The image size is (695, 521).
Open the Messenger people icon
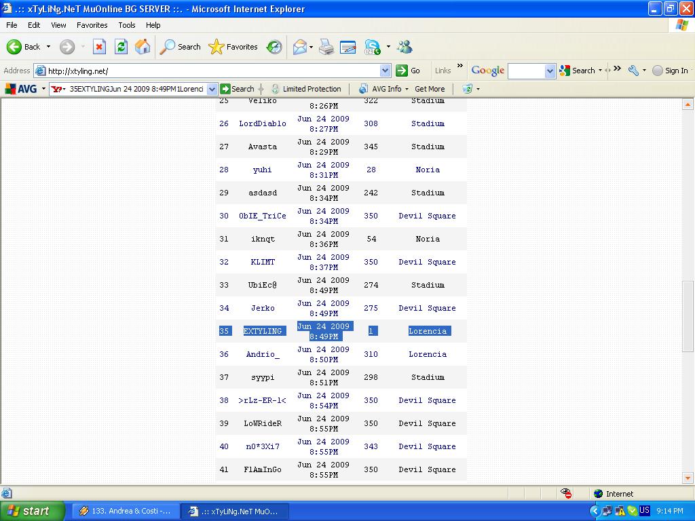[405, 47]
